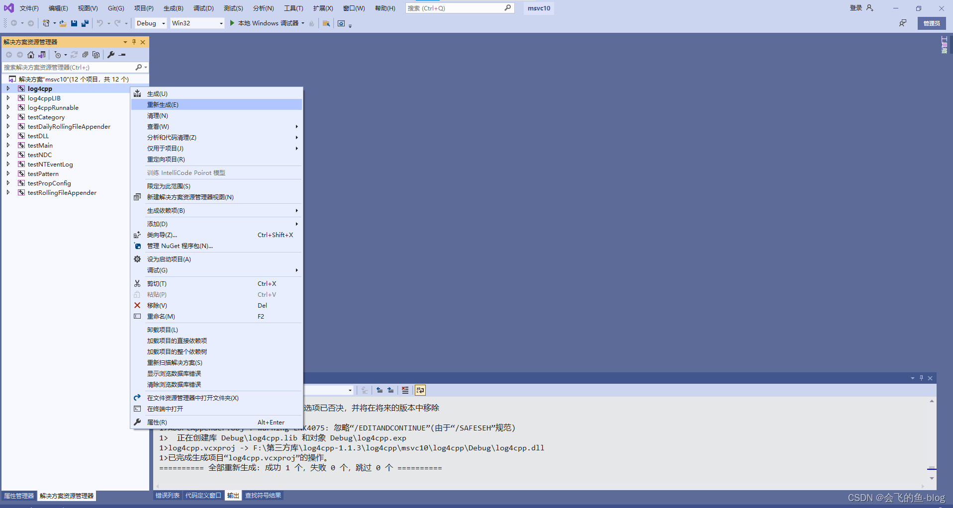Click the clear all output icon
The height and width of the screenshot is (508, 953).
click(x=405, y=390)
